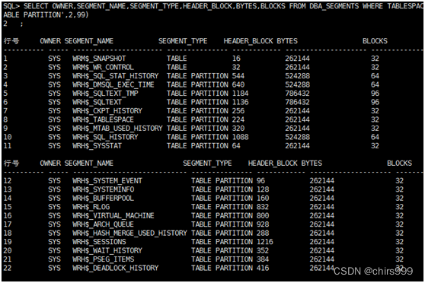425x283 pixels.
Task: Select header block value 1088
Action: (240, 137)
